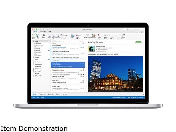This screenshot has height=132, width=176.
Task: Click the Move ribbon icon
Action: point(73,35)
